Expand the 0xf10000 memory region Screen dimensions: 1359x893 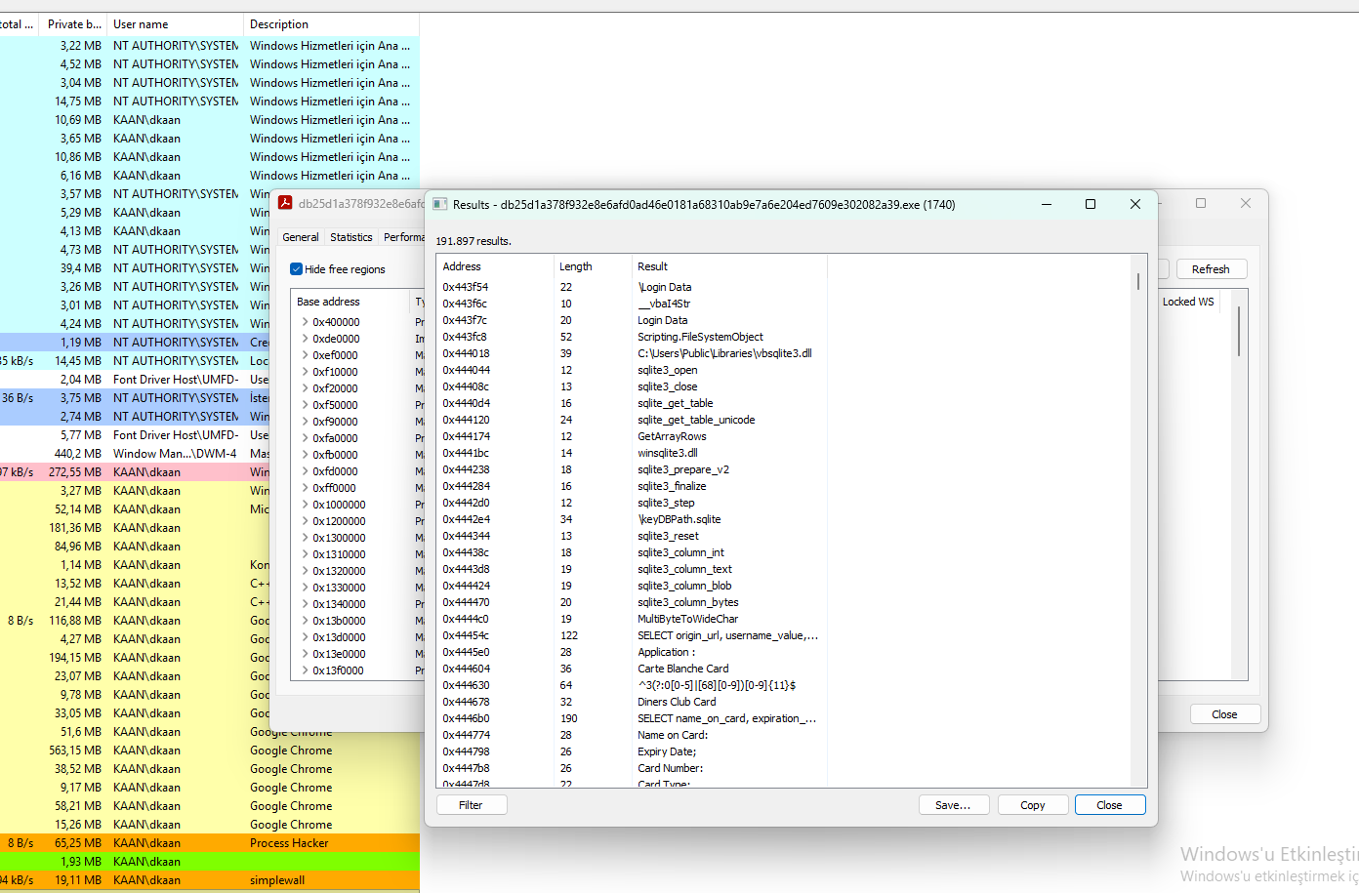(x=305, y=372)
